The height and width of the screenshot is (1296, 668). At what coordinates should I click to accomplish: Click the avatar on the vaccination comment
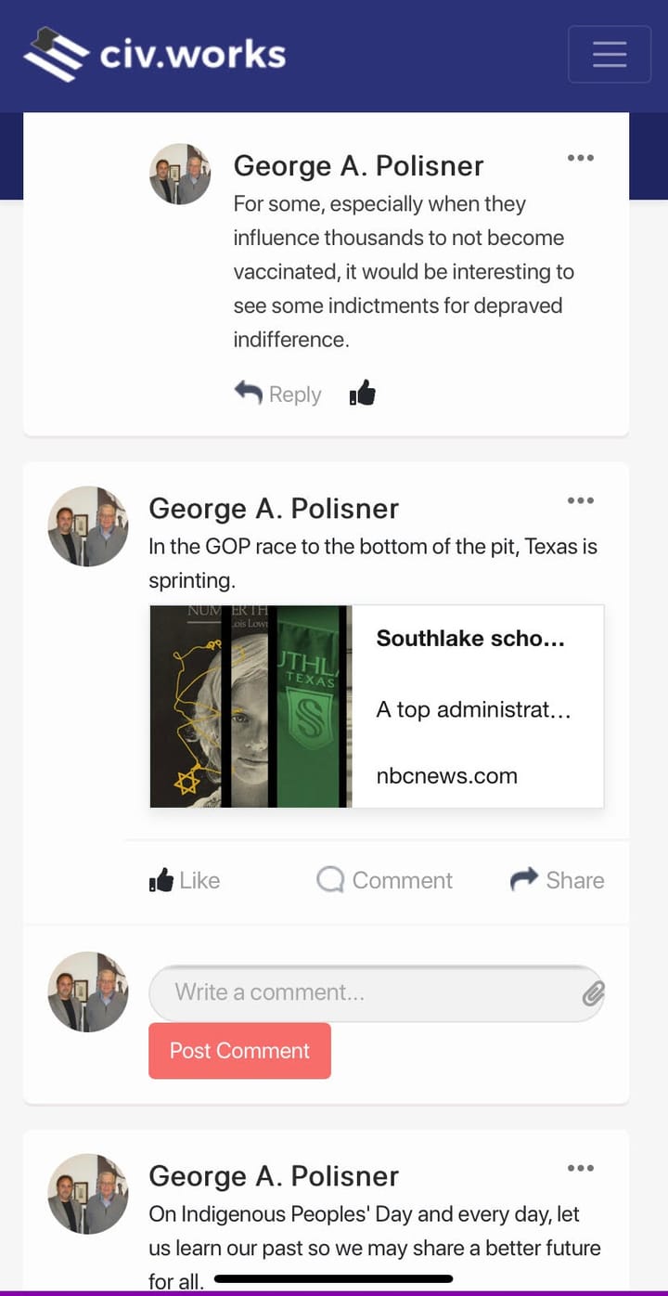(x=180, y=174)
